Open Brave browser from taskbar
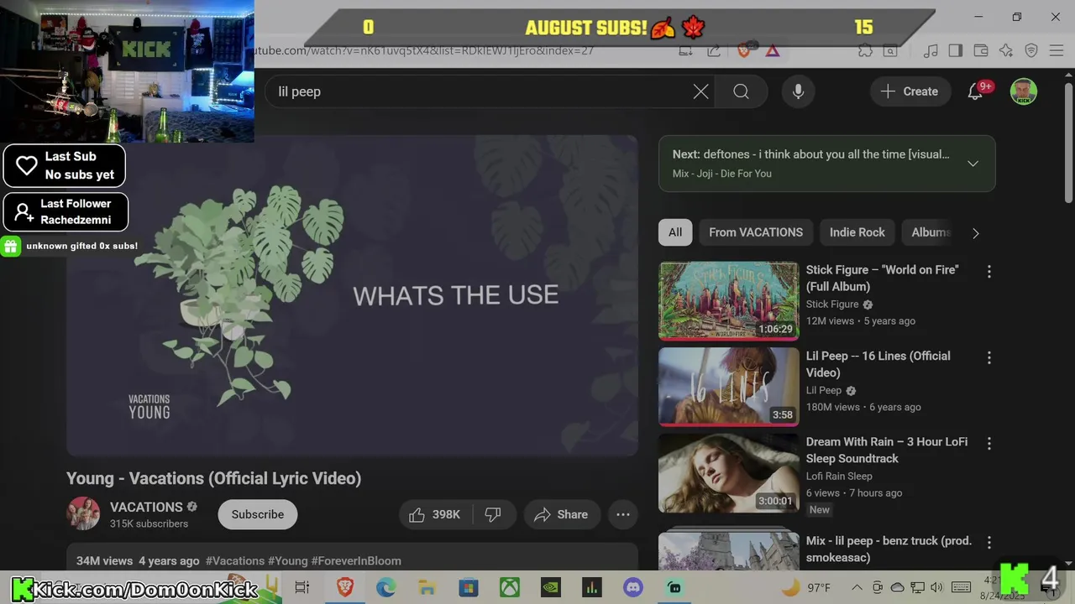 click(345, 588)
